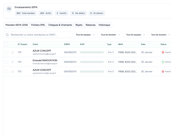This screenshot has height=135, width=171.
Task: Open the Relances tab
Action: tap(90, 25)
